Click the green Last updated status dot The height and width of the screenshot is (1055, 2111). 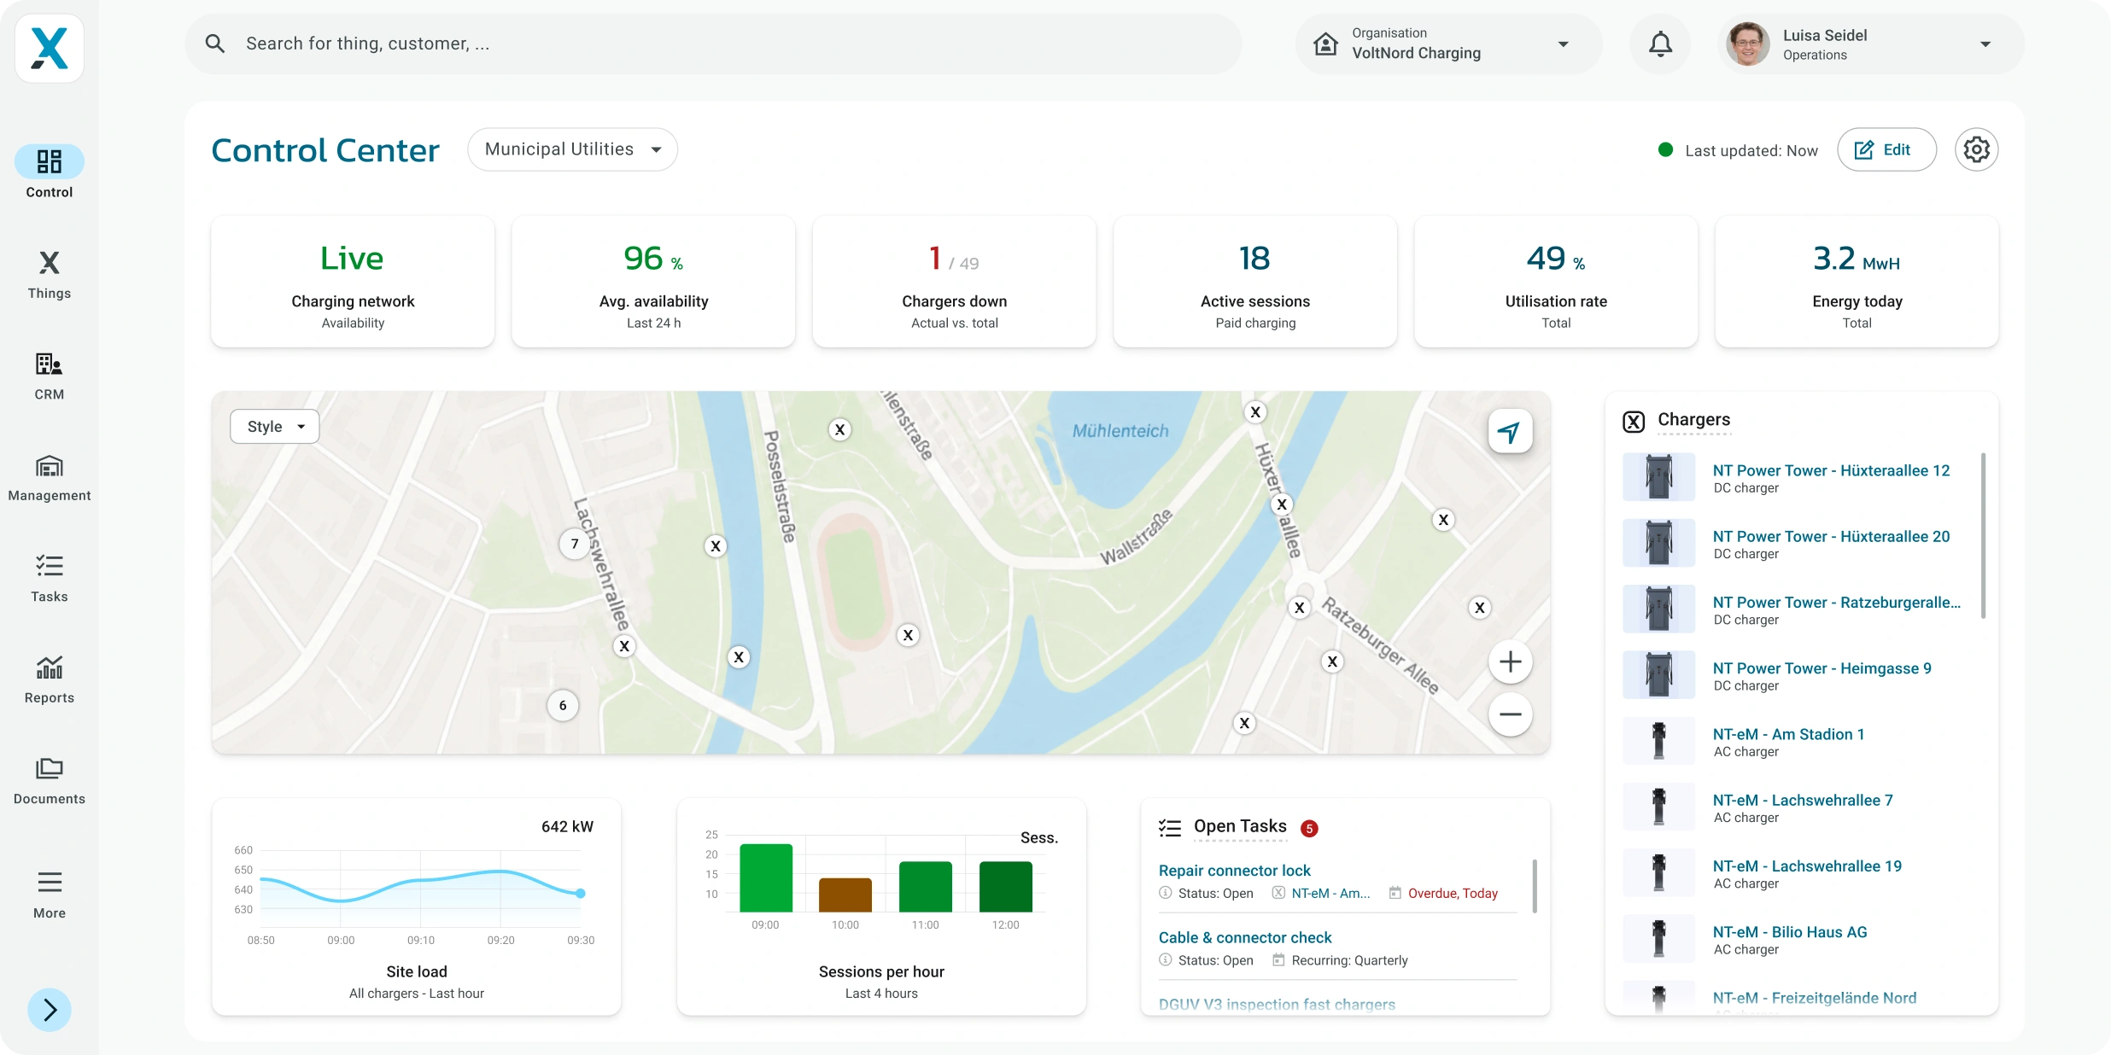point(1665,149)
